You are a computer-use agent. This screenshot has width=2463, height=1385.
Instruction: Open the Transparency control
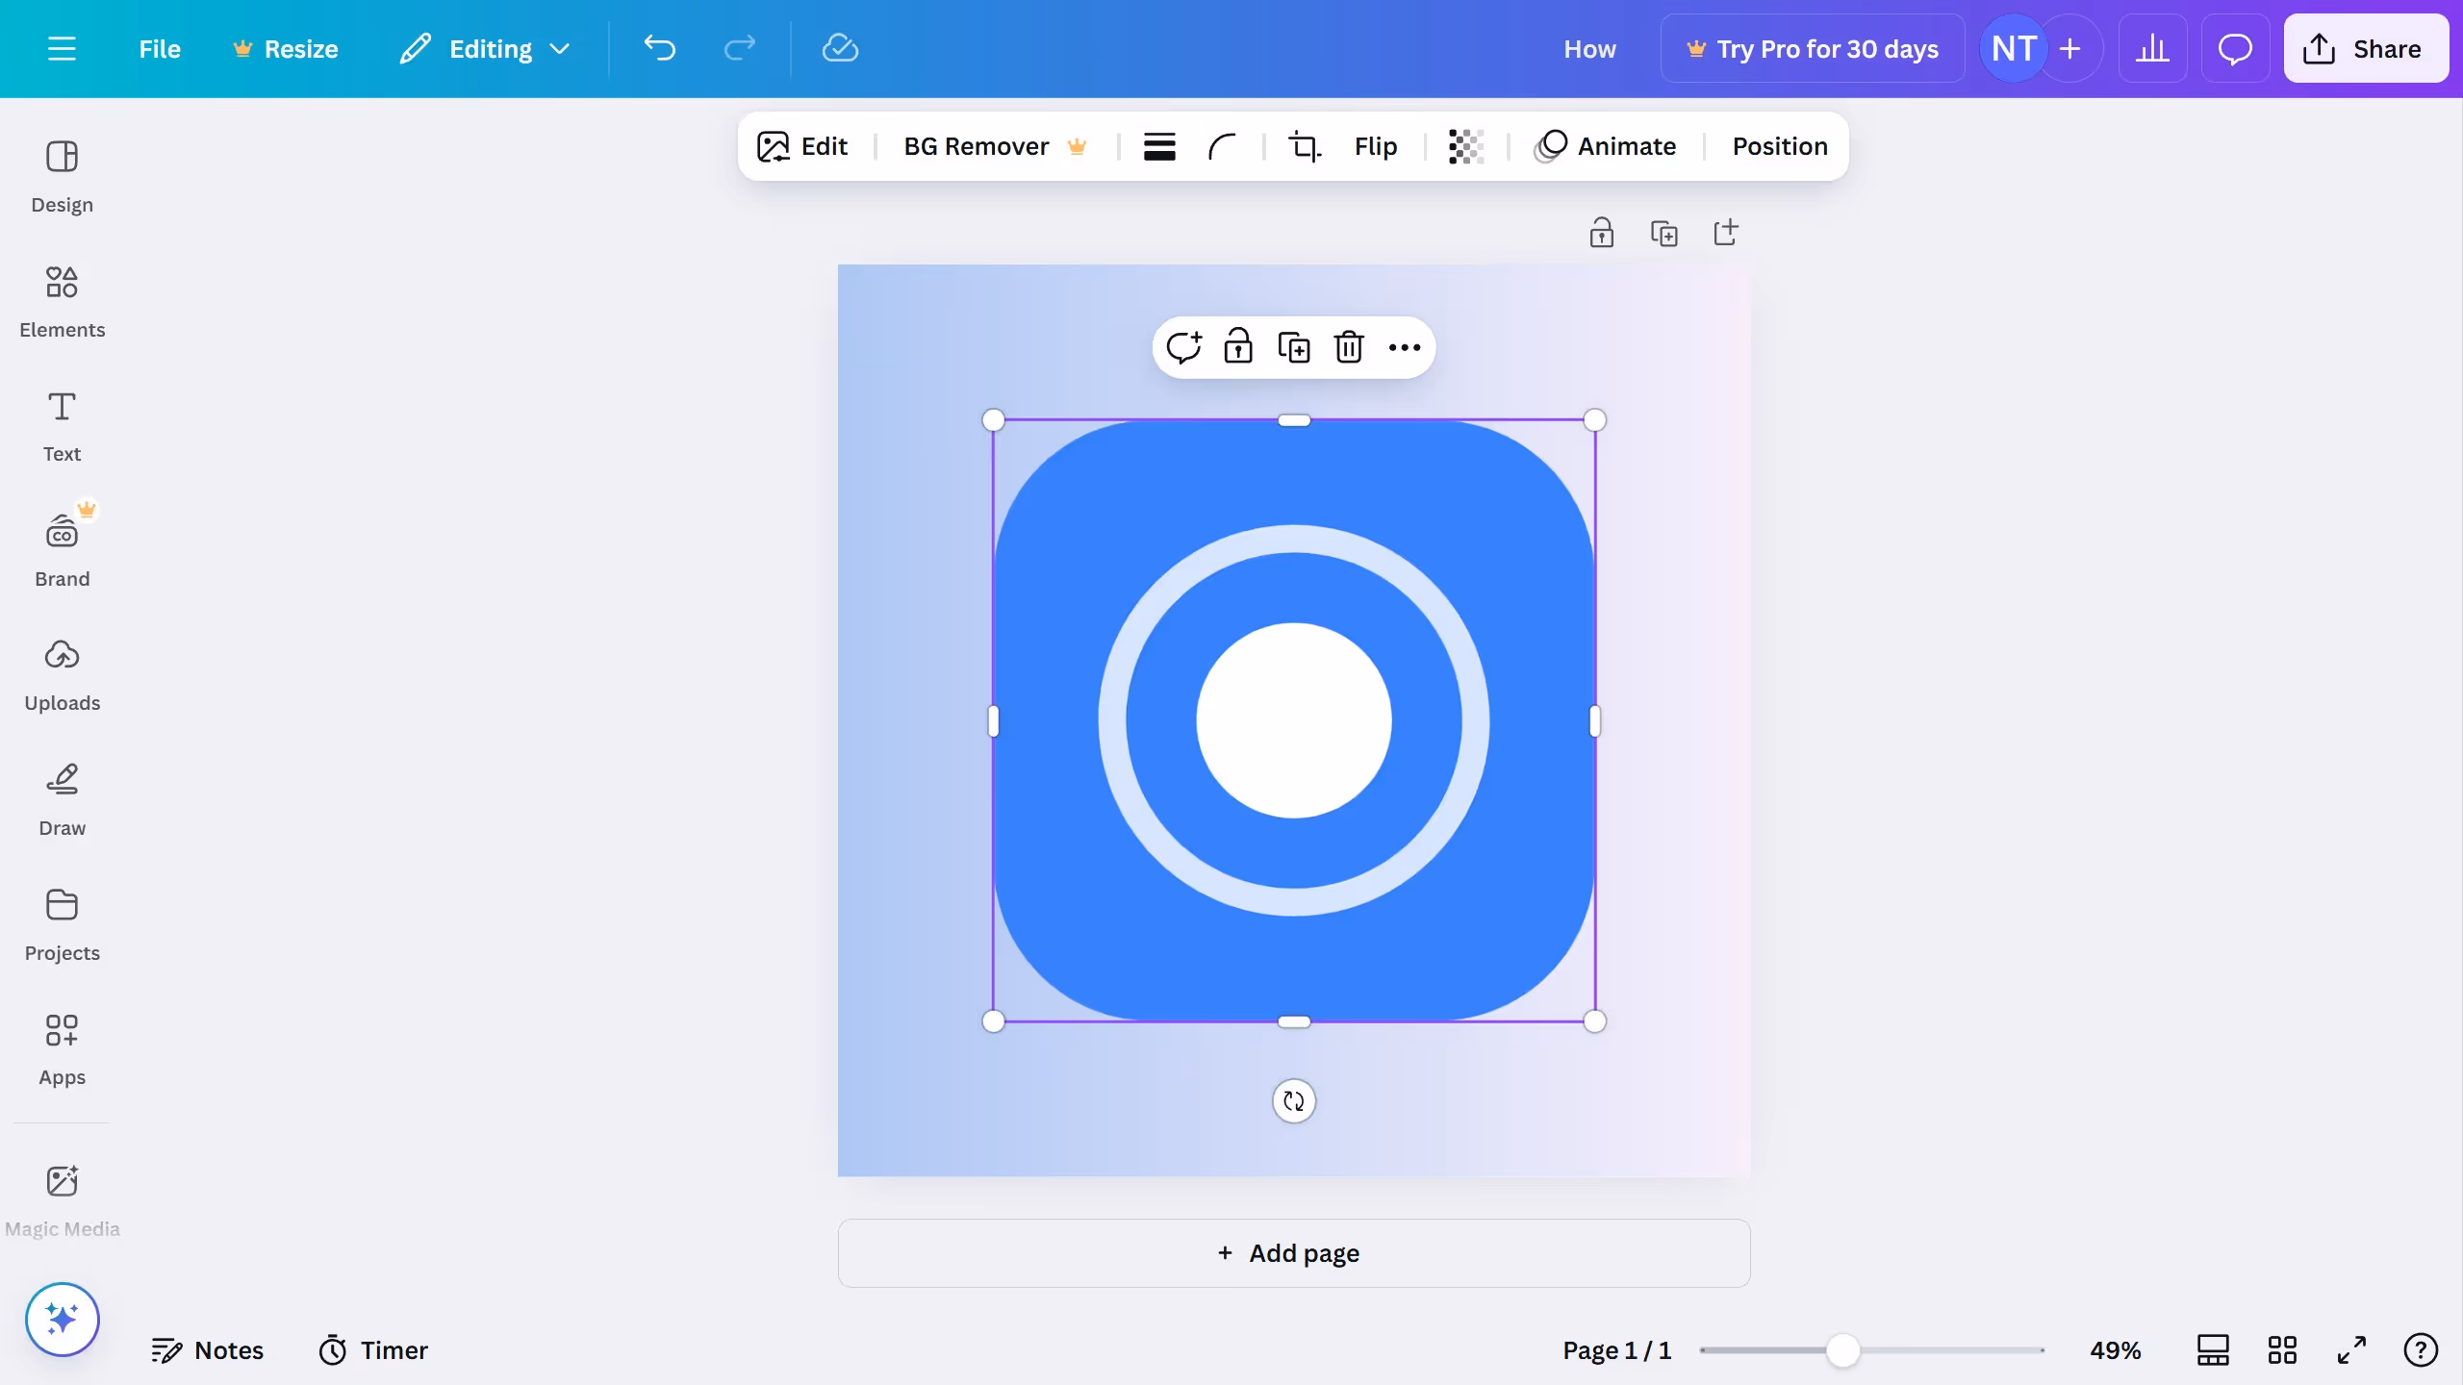click(x=1464, y=146)
